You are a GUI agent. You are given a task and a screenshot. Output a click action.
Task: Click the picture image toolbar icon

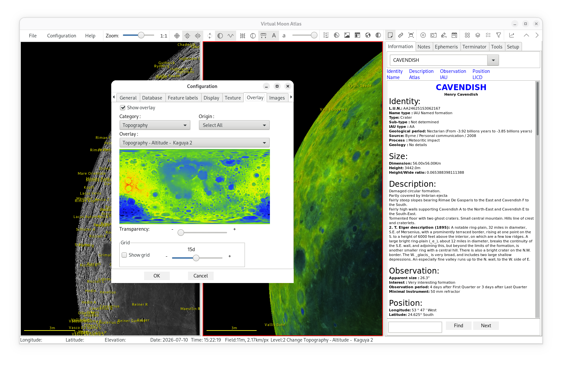pyautogui.click(x=347, y=35)
